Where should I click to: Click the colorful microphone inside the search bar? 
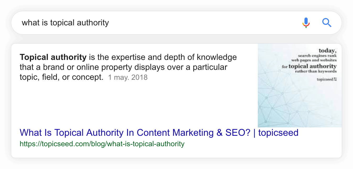[x=306, y=22]
